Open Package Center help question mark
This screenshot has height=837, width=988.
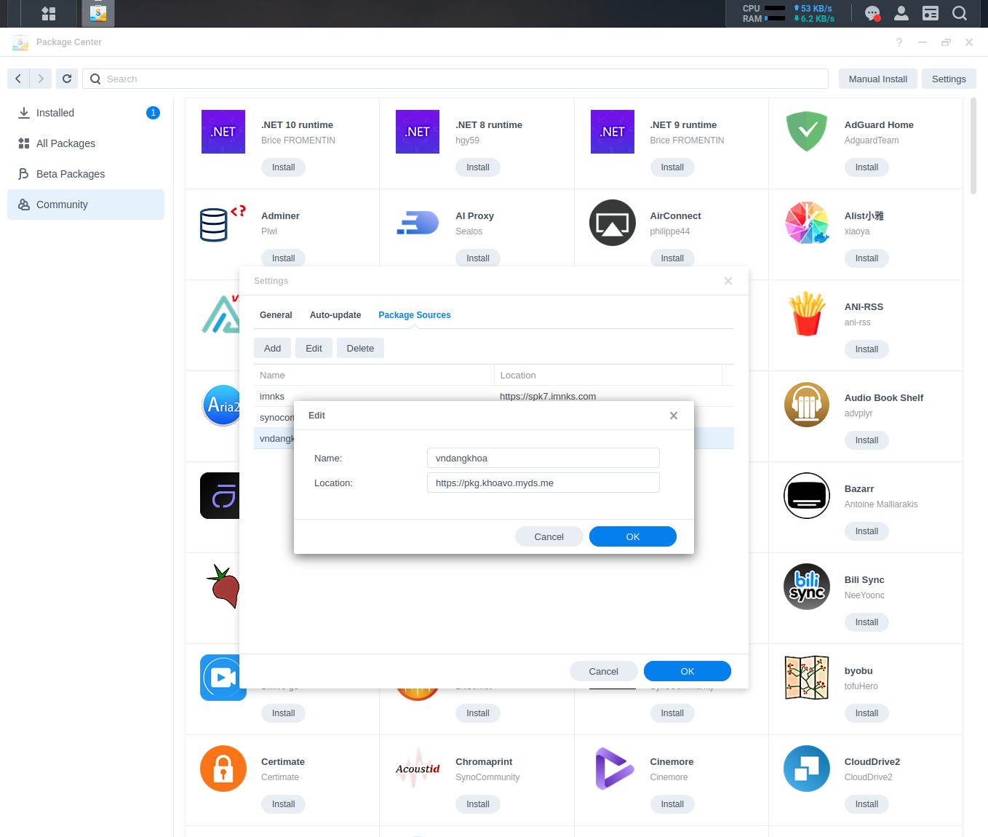(899, 42)
